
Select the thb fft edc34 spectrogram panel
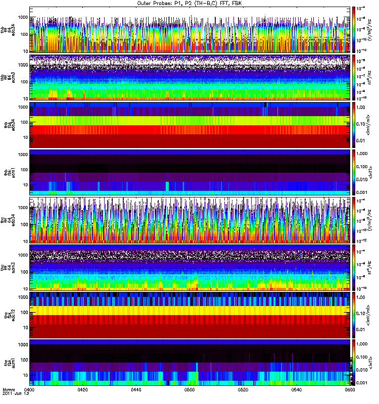[x=189, y=29]
